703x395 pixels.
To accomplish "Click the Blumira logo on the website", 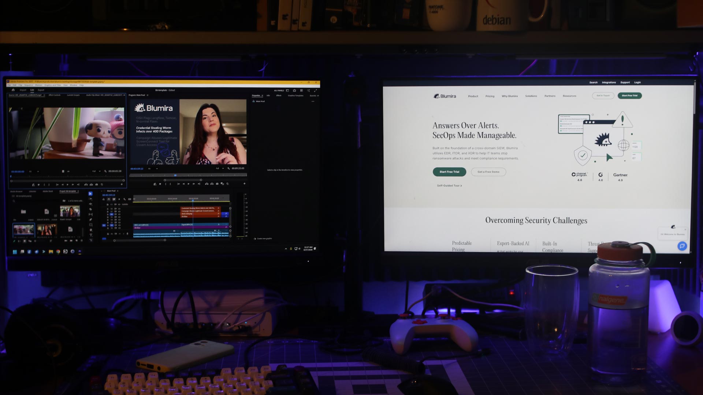I will coord(445,96).
